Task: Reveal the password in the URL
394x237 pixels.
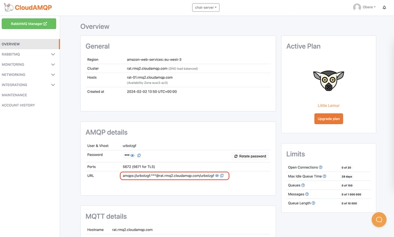Action: 217,176
